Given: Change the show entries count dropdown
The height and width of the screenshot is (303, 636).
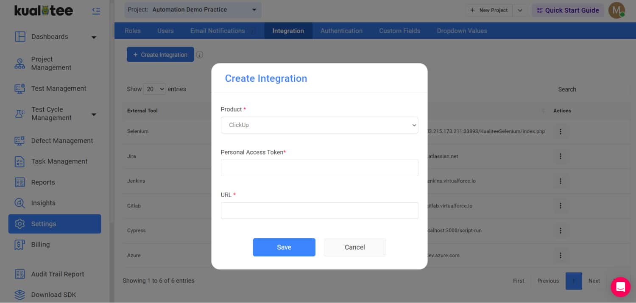Looking at the screenshot, I should click(154, 89).
